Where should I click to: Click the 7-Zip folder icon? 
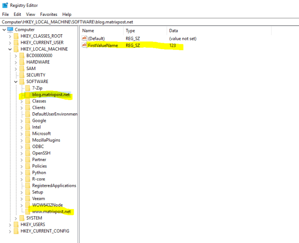click(28, 88)
